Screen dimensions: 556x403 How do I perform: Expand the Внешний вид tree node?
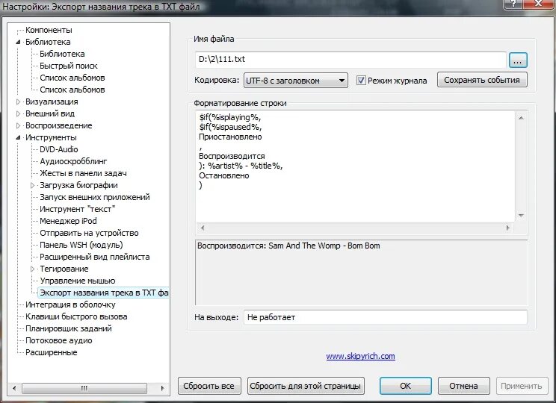point(19,113)
